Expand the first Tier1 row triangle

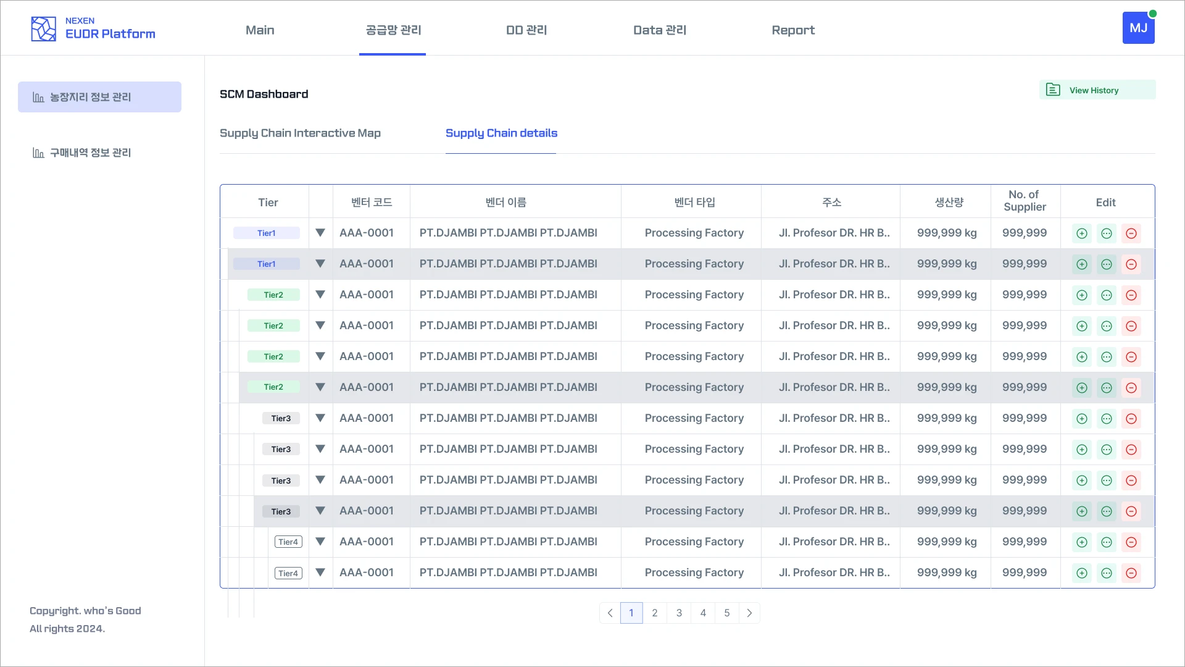(320, 233)
